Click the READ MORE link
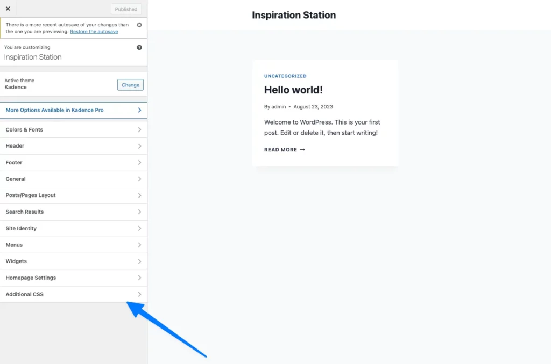 tap(284, 150)
